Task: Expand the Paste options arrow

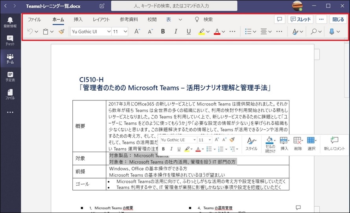Action: pyautogui.click(x=52, y=32)
